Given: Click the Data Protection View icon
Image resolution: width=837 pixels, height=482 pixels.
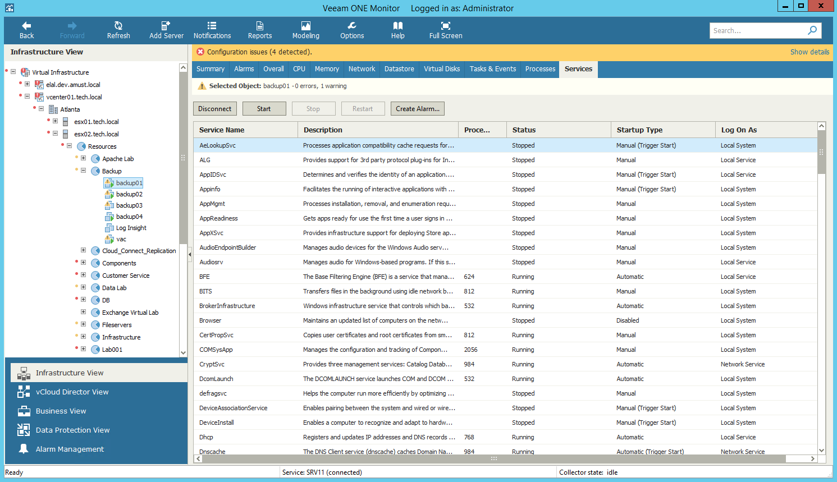Looking at the screenshot, I should click(24, 430).
